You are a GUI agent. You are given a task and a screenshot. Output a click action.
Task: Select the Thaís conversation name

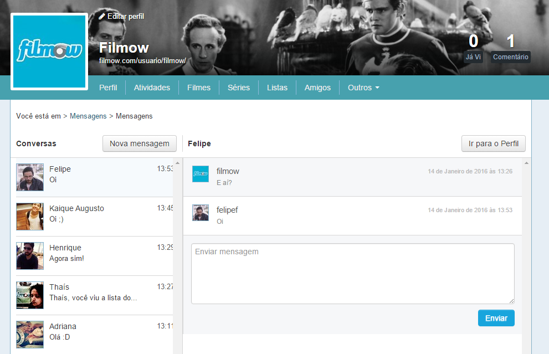59,287
